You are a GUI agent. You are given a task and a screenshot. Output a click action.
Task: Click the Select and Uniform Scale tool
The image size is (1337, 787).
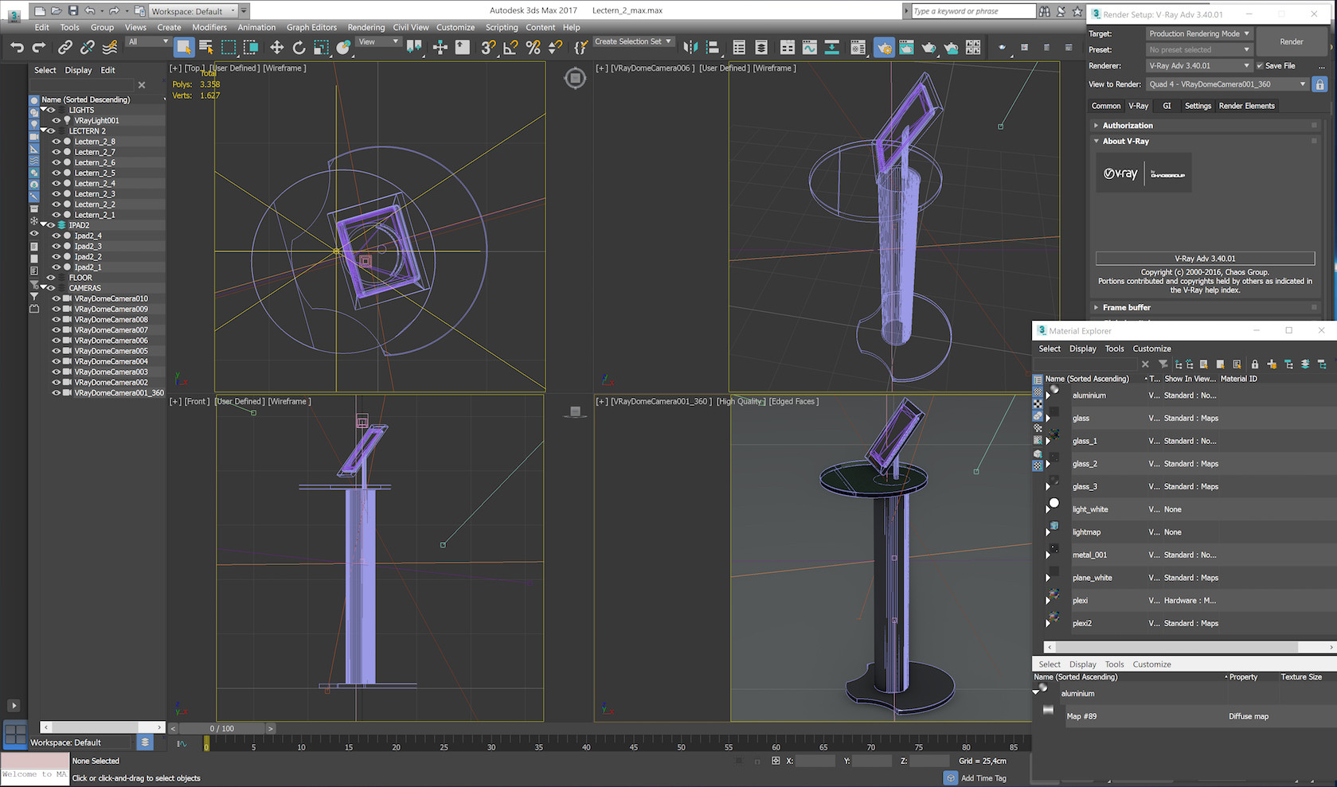point(321,47)
